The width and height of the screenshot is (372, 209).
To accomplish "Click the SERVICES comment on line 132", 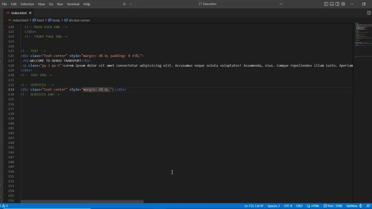I will coord(37,85).
